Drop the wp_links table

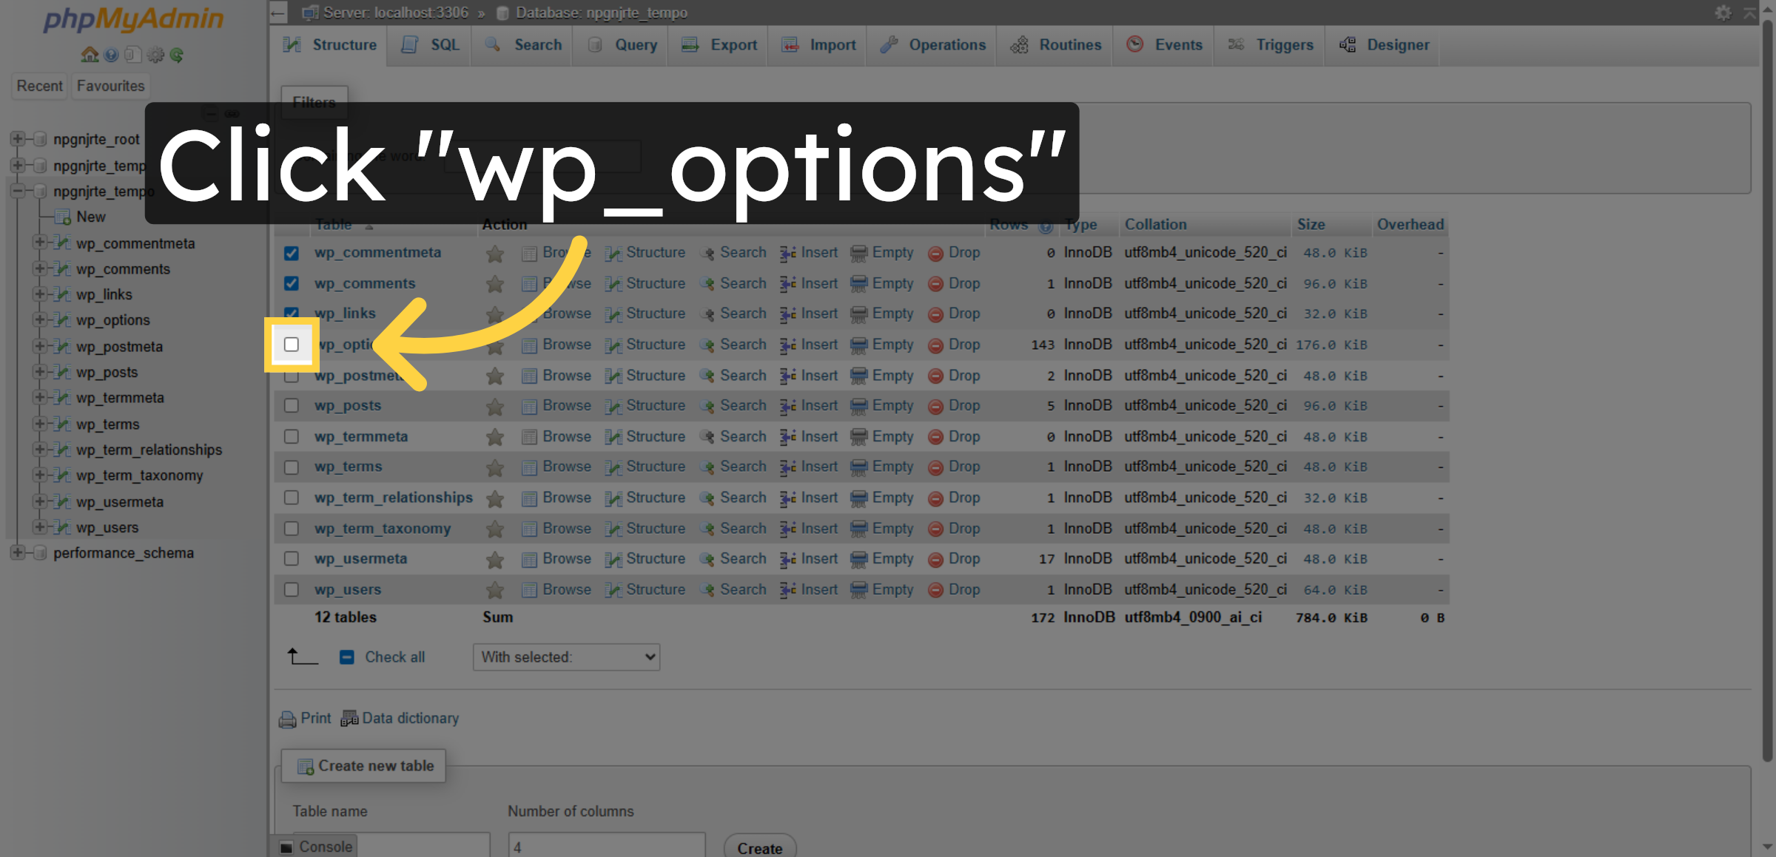pyautogui.click(x=964, y=313)
